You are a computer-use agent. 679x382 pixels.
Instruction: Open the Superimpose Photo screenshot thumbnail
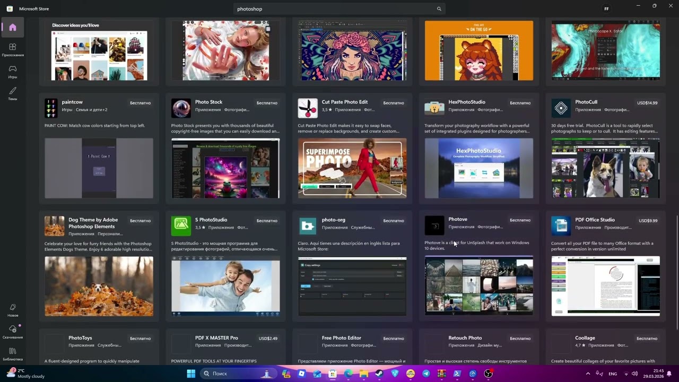coord(352,168)
